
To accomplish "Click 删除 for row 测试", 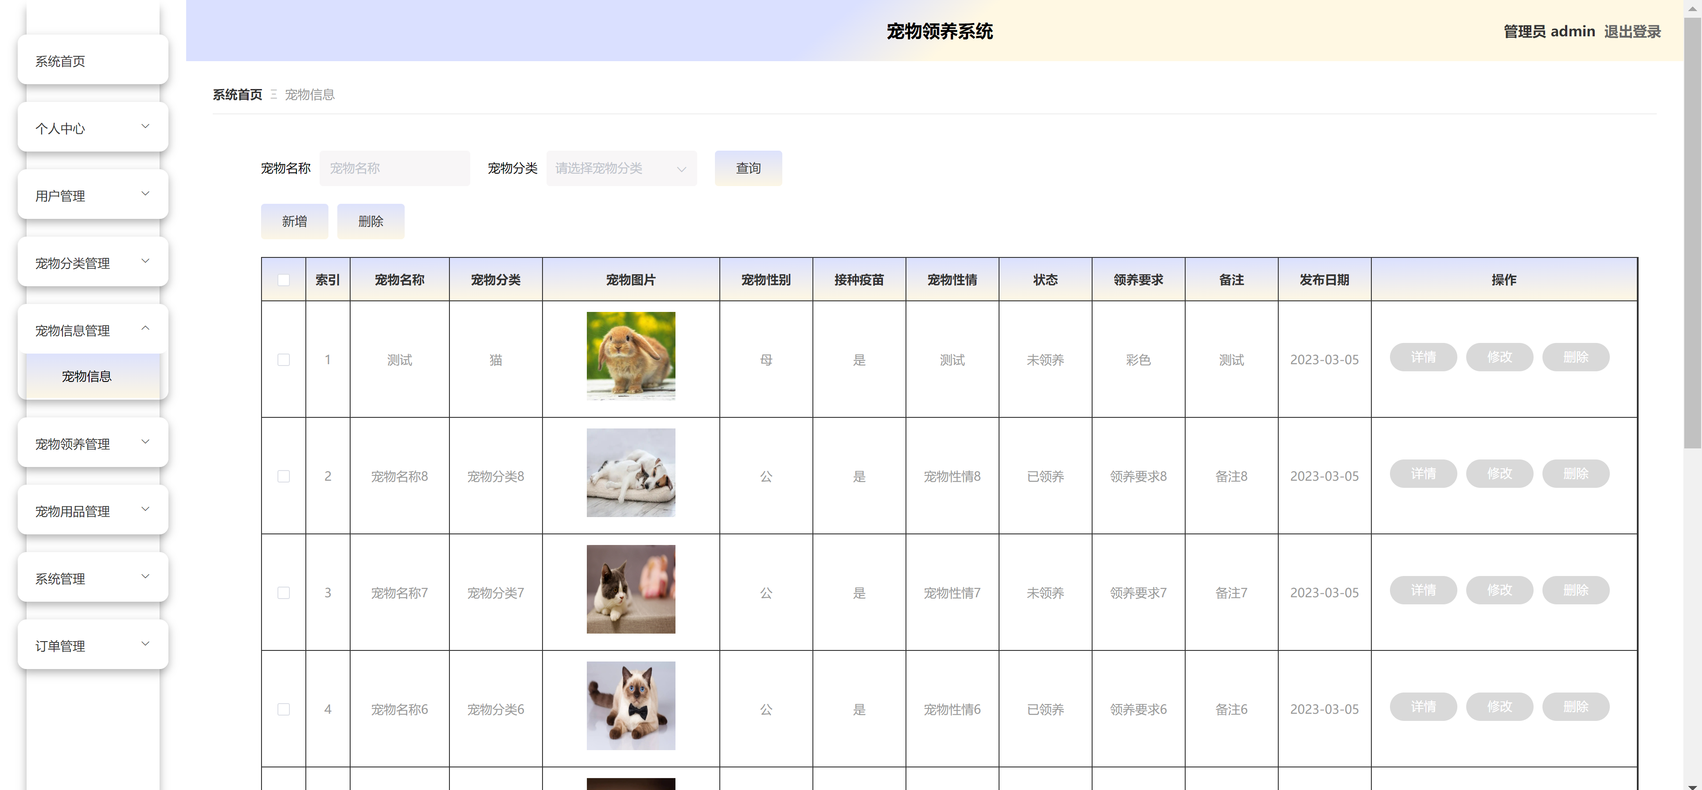I will tap(1576, 358).
